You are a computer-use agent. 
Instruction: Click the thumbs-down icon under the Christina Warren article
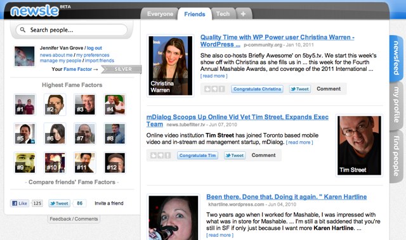(x=214, y=89)
